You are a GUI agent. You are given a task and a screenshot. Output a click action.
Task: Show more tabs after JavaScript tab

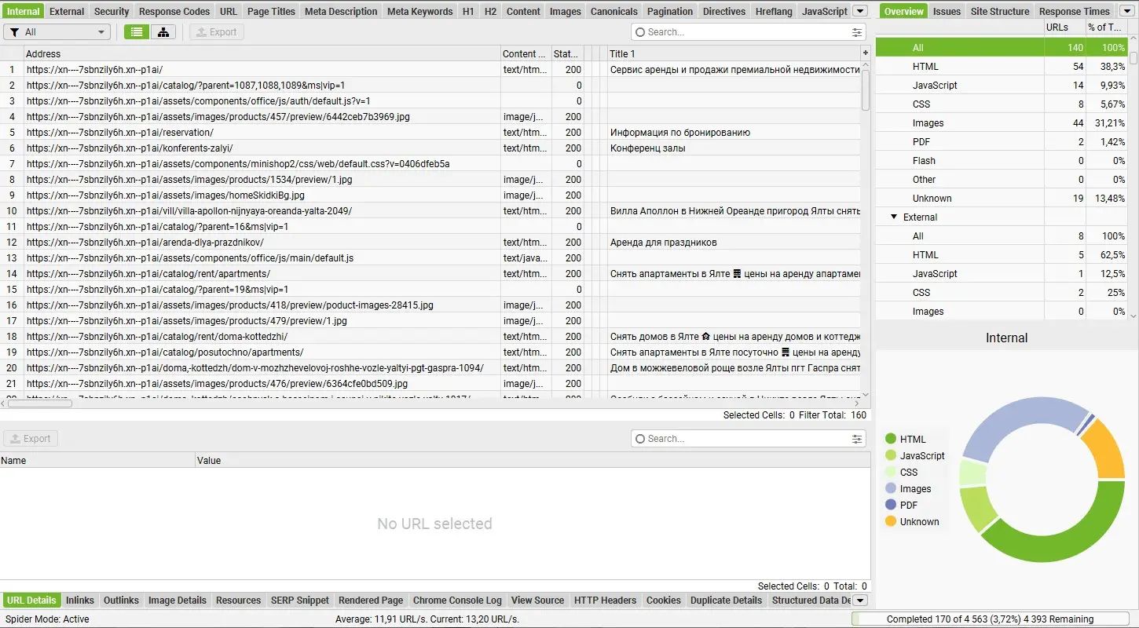(x=860, y=11)
